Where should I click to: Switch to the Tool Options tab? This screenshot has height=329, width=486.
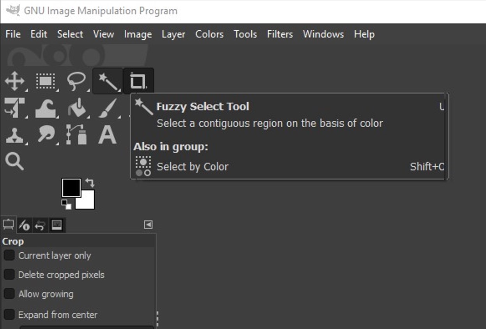(x=8, y=225)
